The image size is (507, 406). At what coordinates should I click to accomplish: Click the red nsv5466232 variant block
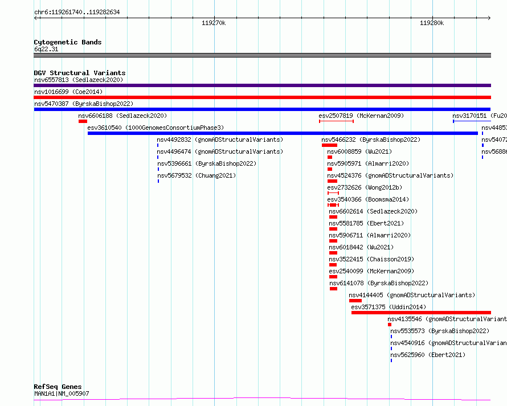(x=329, y=145)
